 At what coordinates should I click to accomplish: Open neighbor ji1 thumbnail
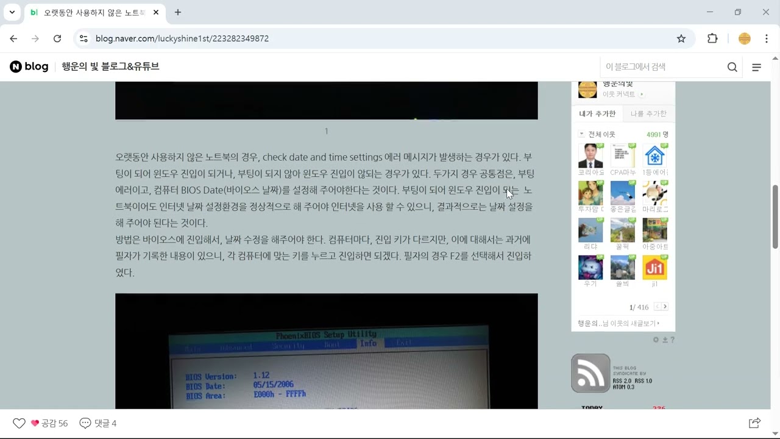tap(655, 268)
